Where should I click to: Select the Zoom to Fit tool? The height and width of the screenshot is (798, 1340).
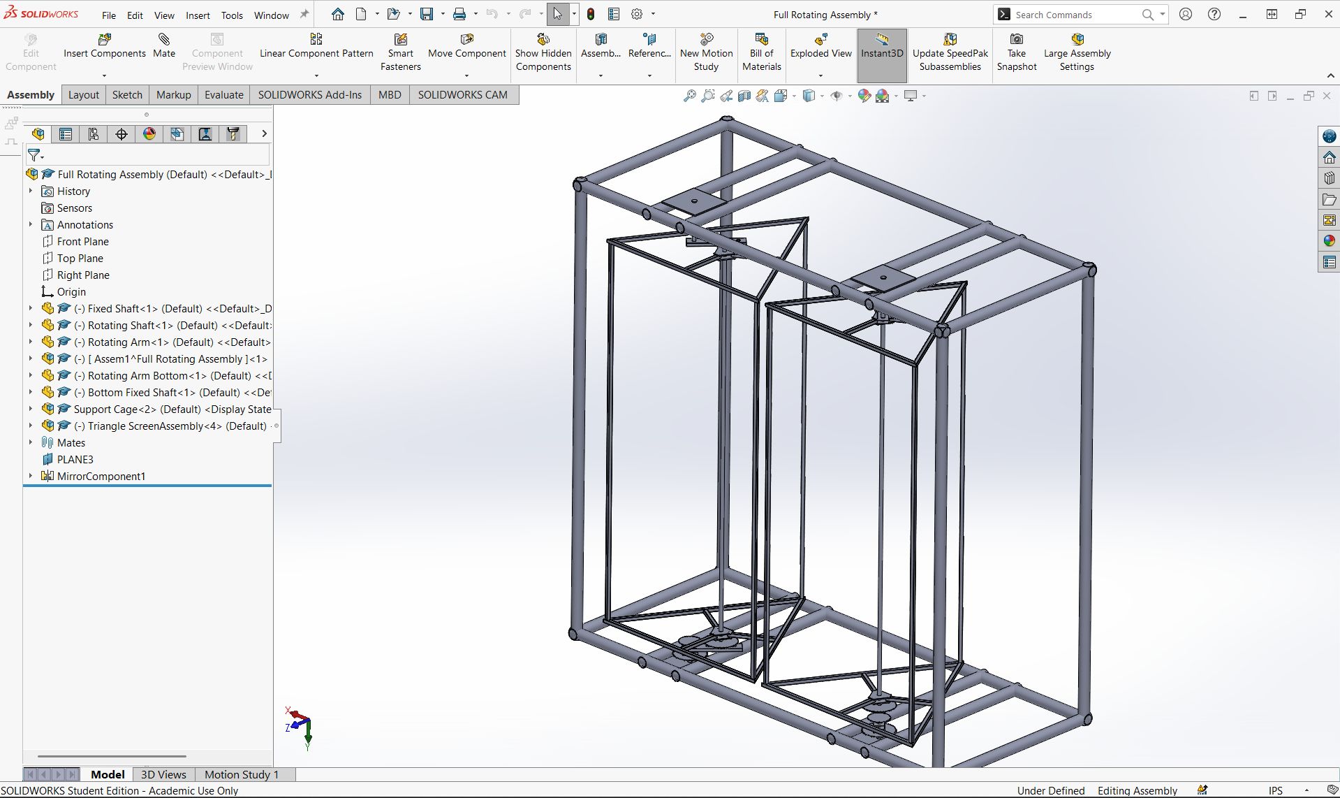point(691,96)
